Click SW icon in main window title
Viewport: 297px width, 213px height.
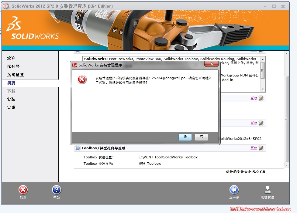[x=6, y=6]
